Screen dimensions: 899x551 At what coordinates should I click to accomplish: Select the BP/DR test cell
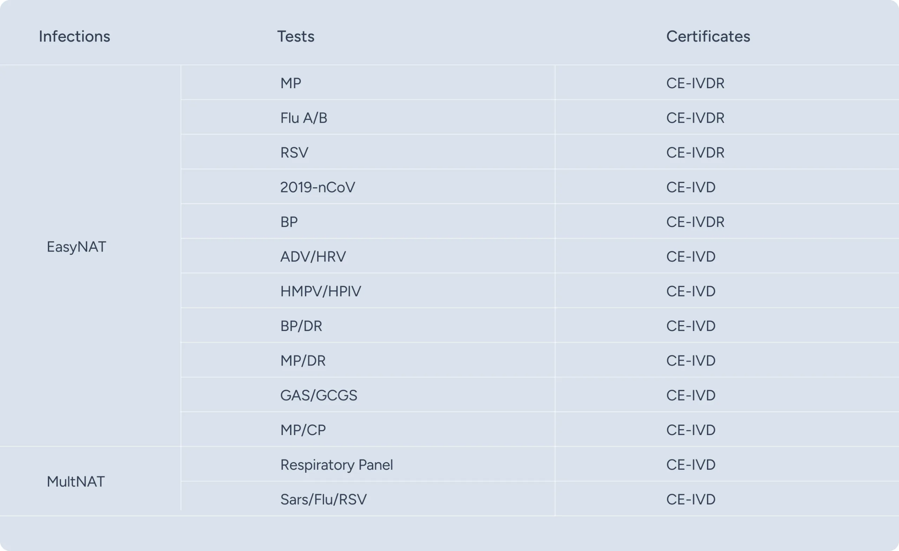click(301, 326)
